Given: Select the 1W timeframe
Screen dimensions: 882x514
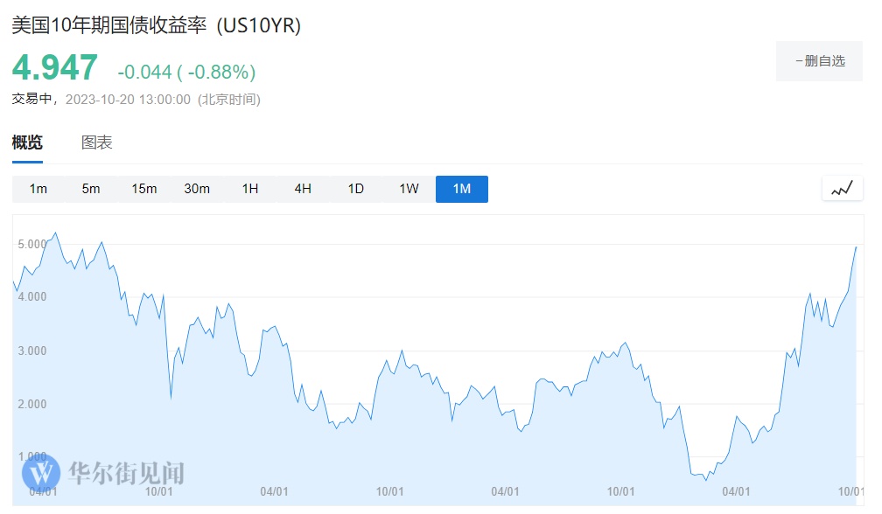Looking at the screenshot, I should [409, 189].
